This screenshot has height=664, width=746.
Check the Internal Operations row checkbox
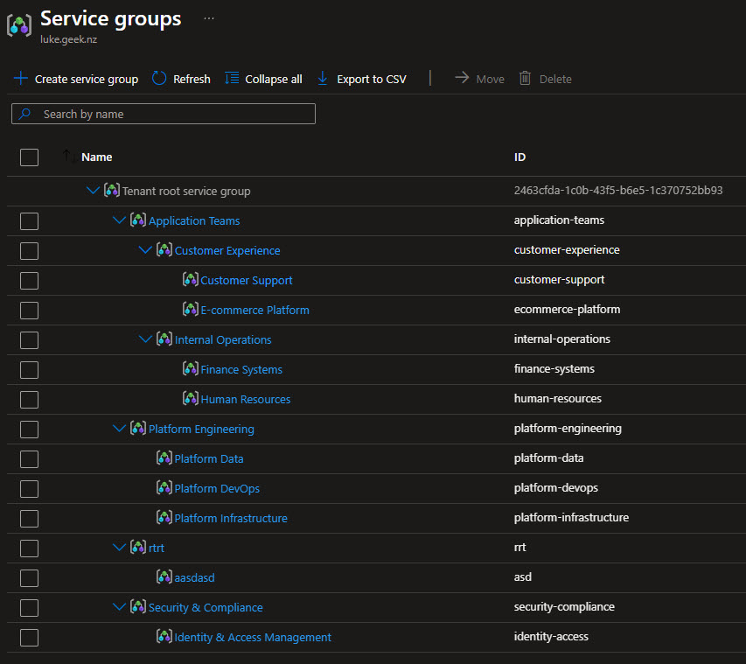(x=29, y=339)
